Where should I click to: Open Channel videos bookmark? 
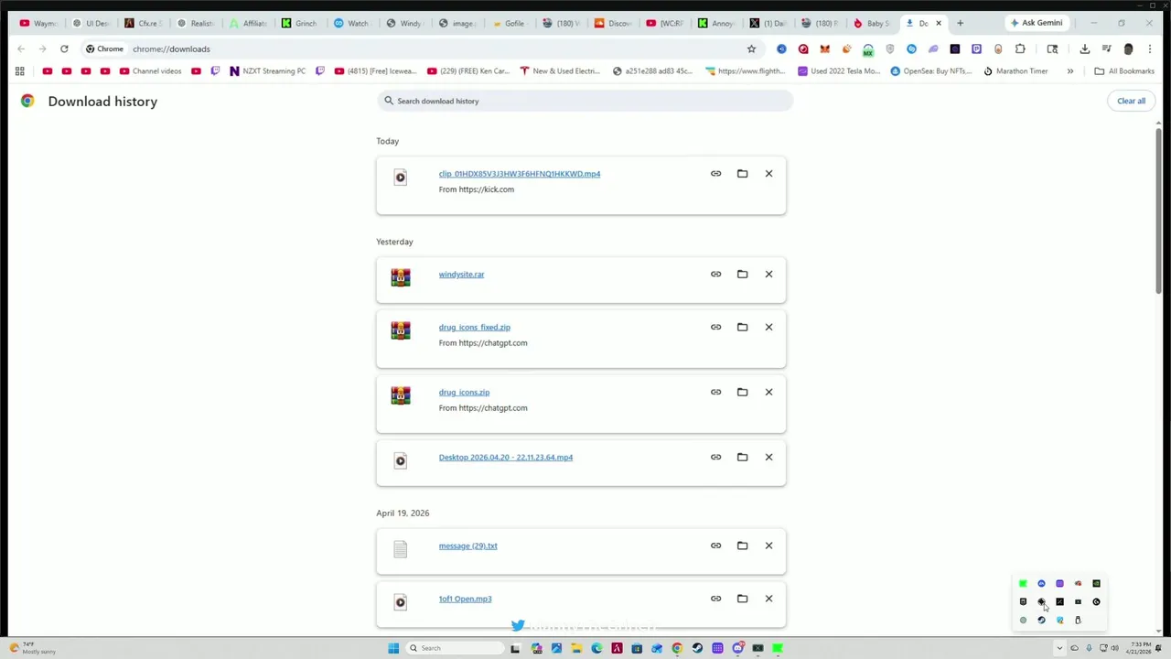pyautogui.click(x=150, y=70)
